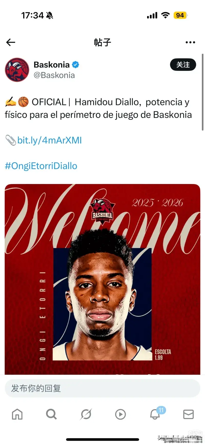Open Baskonia profile avatar
Screen dimensions: 205x445
point(17,70)
